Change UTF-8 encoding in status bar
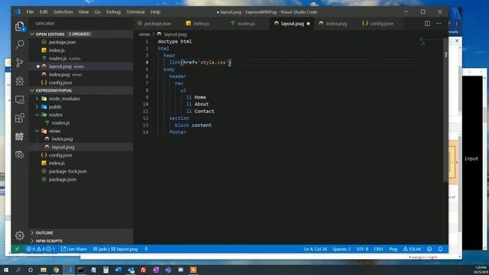Viewport: 489px width, 275px height. pyautogui.click(x=362, y=249)
